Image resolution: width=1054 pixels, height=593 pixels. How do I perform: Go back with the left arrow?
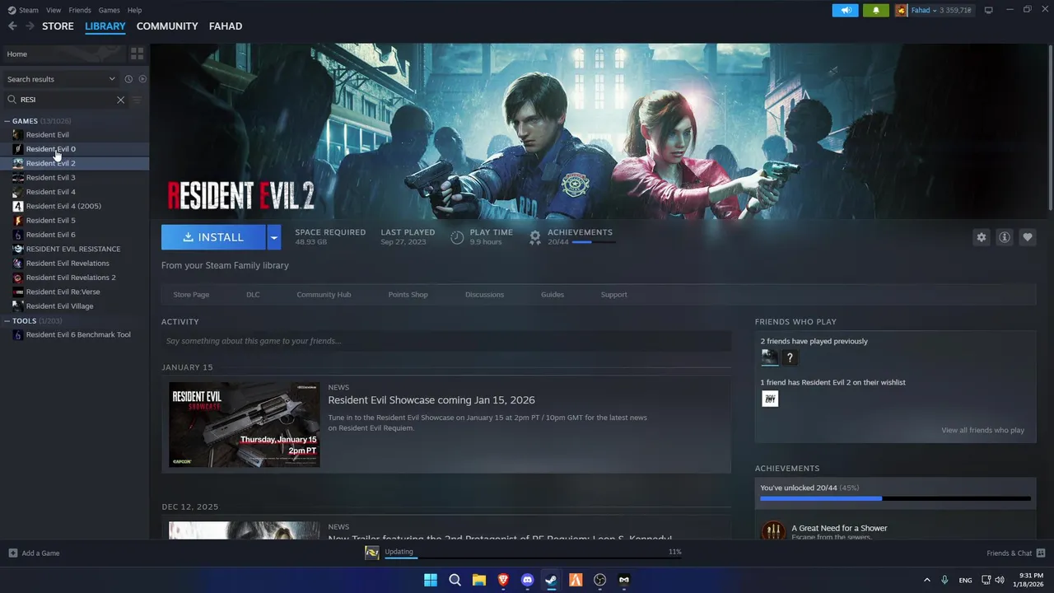(x=12, y=26)
